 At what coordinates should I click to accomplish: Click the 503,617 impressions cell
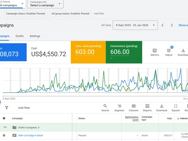tap(168, 135)
